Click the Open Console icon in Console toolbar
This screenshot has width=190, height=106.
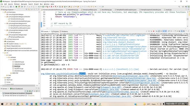(x=175, y=31)
